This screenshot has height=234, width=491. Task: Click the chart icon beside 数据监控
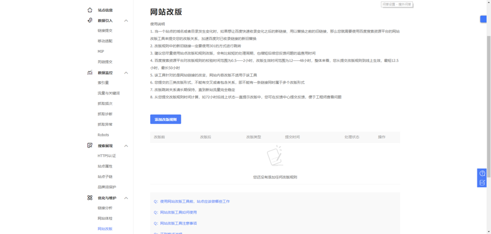click(x=90, y=72)
